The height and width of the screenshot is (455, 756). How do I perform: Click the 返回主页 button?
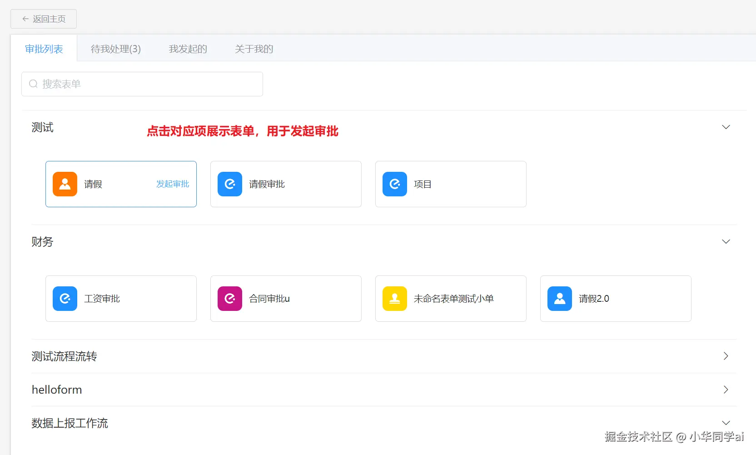tap(44, 19)
